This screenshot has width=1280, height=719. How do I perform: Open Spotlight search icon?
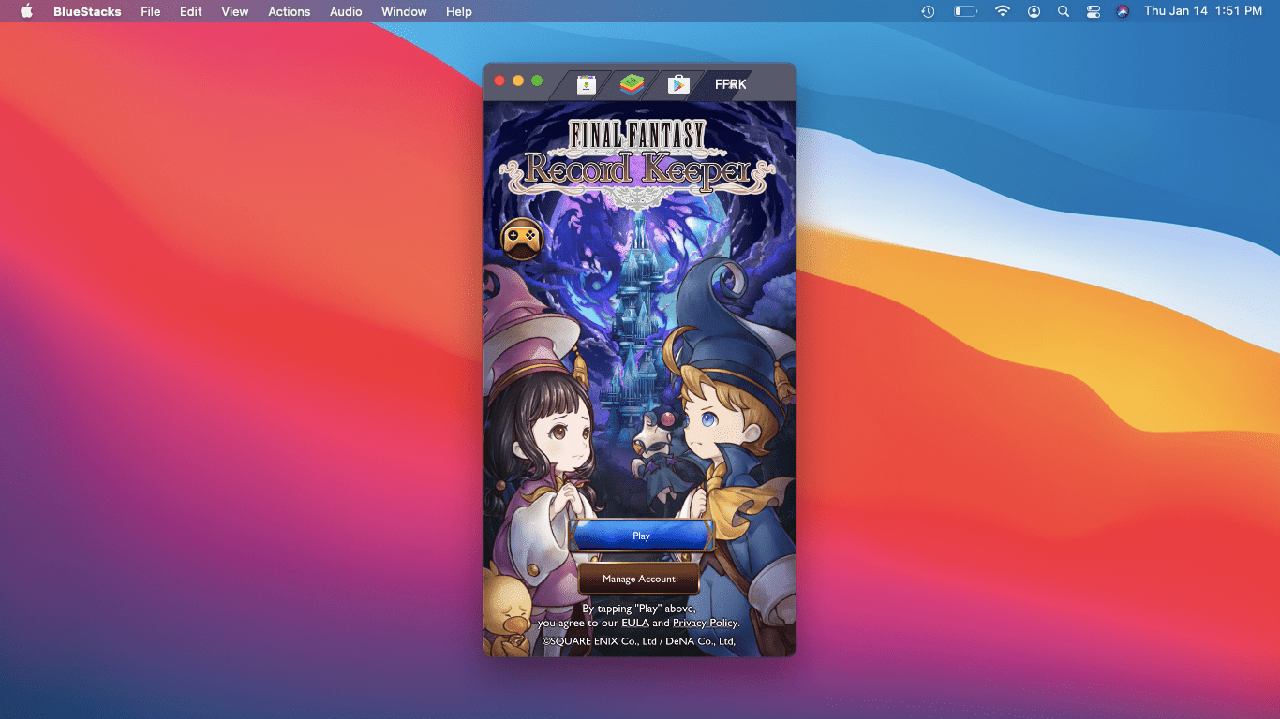point(1064,11)
